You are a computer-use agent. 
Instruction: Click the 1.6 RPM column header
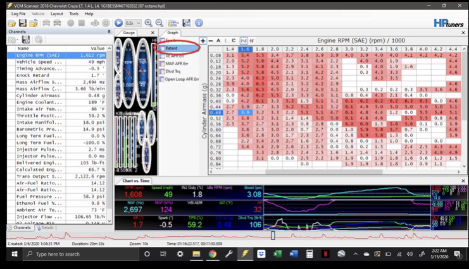(246, 49)
